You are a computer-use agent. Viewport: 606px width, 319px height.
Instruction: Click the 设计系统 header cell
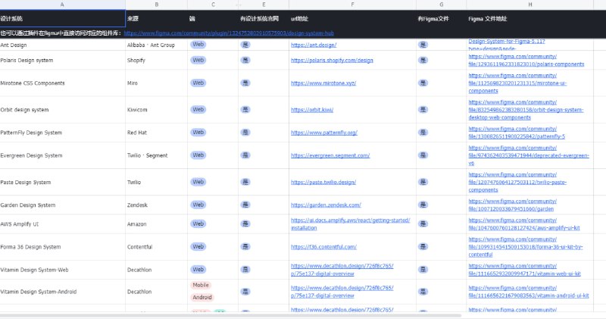click(62, 18)
